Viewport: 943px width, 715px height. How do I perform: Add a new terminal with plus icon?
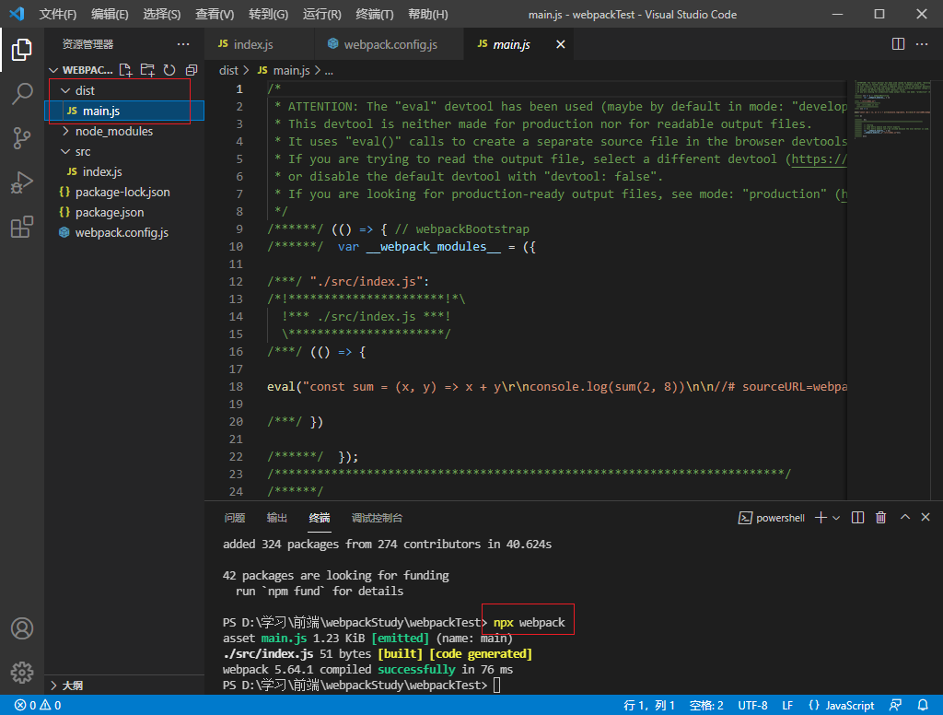pyautogui.click(x=821, y=518)
